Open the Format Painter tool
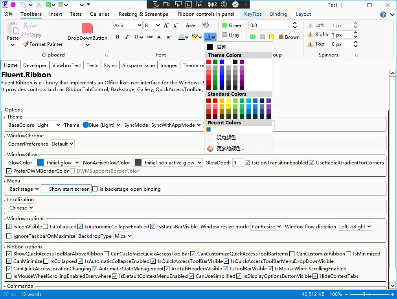The height and width of the screenshot is (299, 397). pyautogui.click(x=42, y=44)
